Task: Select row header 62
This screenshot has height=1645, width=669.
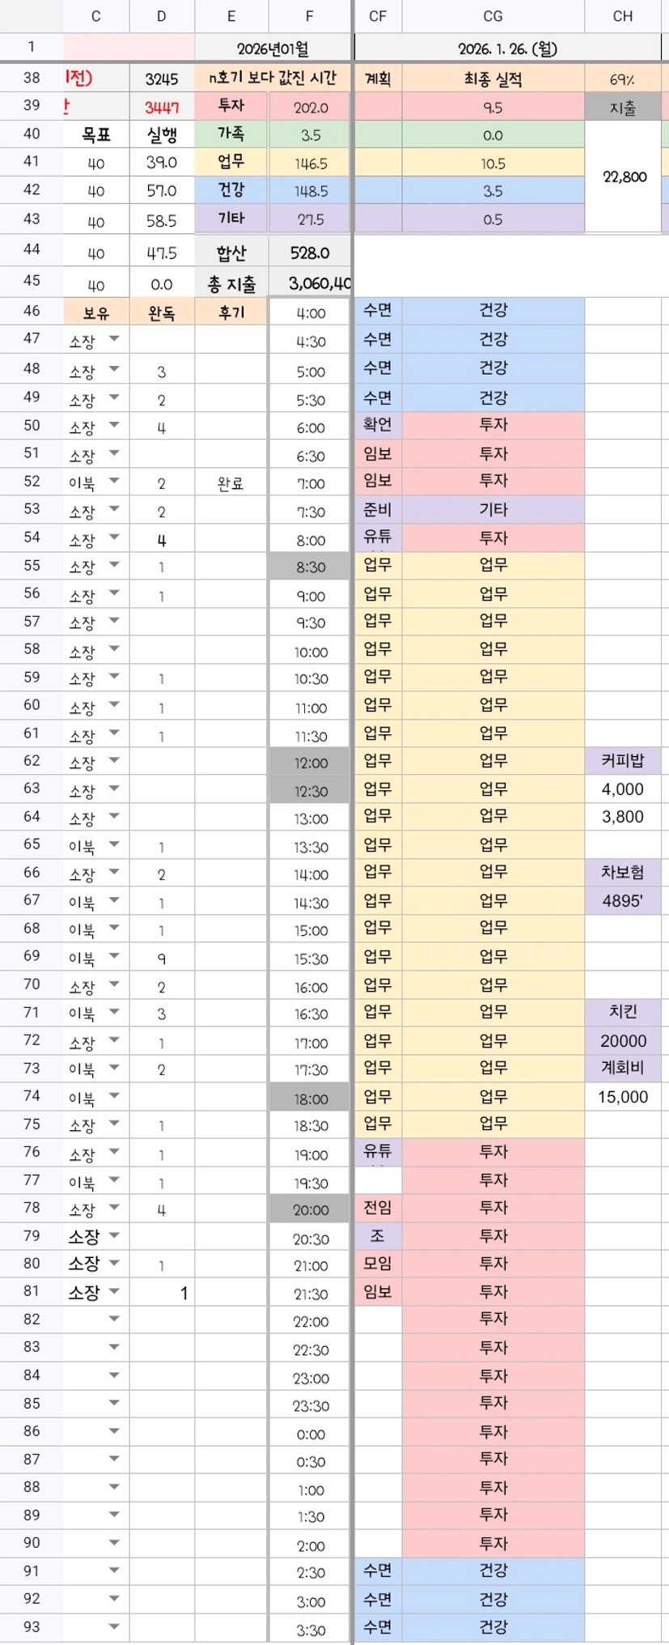Action: [x=32, y=761]
